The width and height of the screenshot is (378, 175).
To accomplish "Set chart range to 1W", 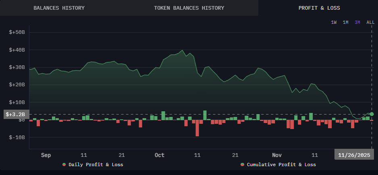I will [x=334, y=22].
